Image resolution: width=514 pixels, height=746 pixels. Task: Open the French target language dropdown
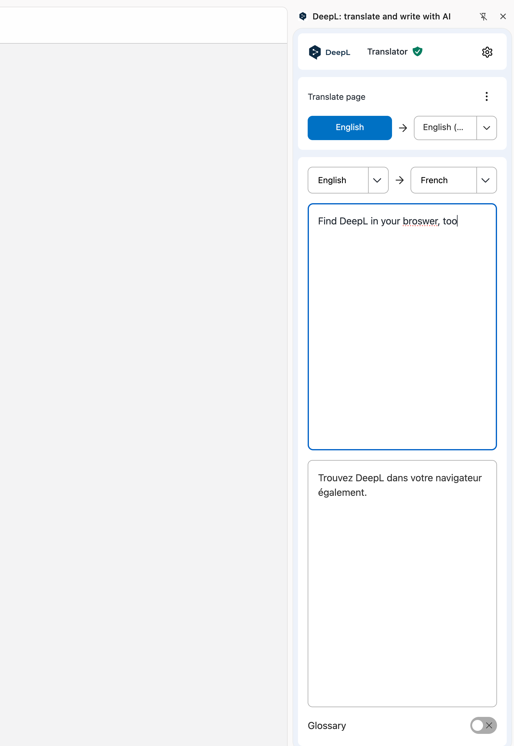[444, 180]
